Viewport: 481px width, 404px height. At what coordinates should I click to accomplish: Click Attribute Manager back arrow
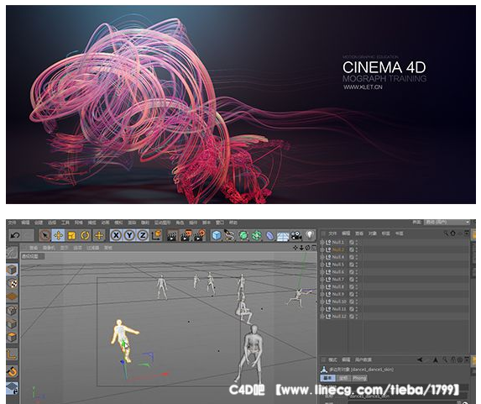[420, 359]
